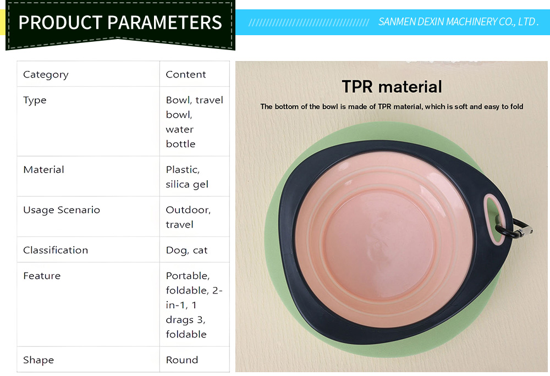This screenshot has width=550, height=376.
Task: Click the Round value cell
Action: click(195, 360)
